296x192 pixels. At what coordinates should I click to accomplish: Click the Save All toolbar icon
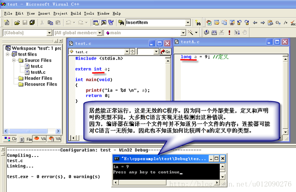[32, 22]
